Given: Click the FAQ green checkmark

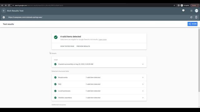Looking at the screenshot, I should click(x=55, y=84).
